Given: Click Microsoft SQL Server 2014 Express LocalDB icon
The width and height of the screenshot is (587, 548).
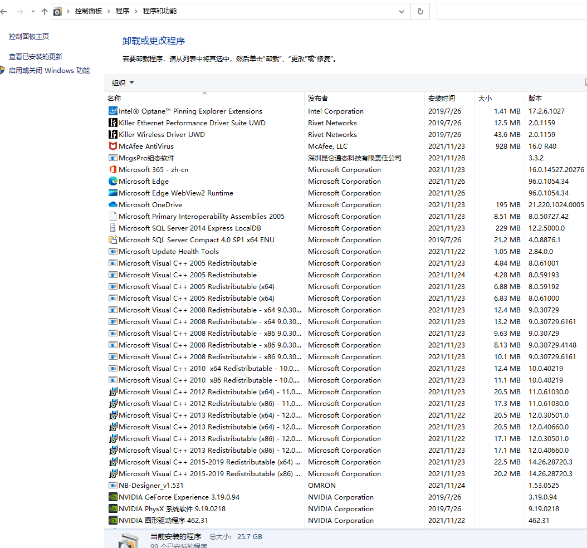Looking at the screenshot, I should (112, 228).
